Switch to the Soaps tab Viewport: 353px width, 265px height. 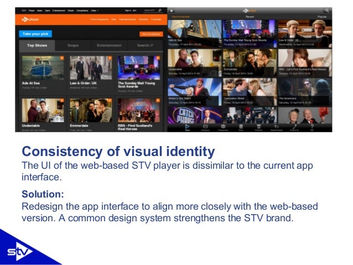click(x=73, y=45)
